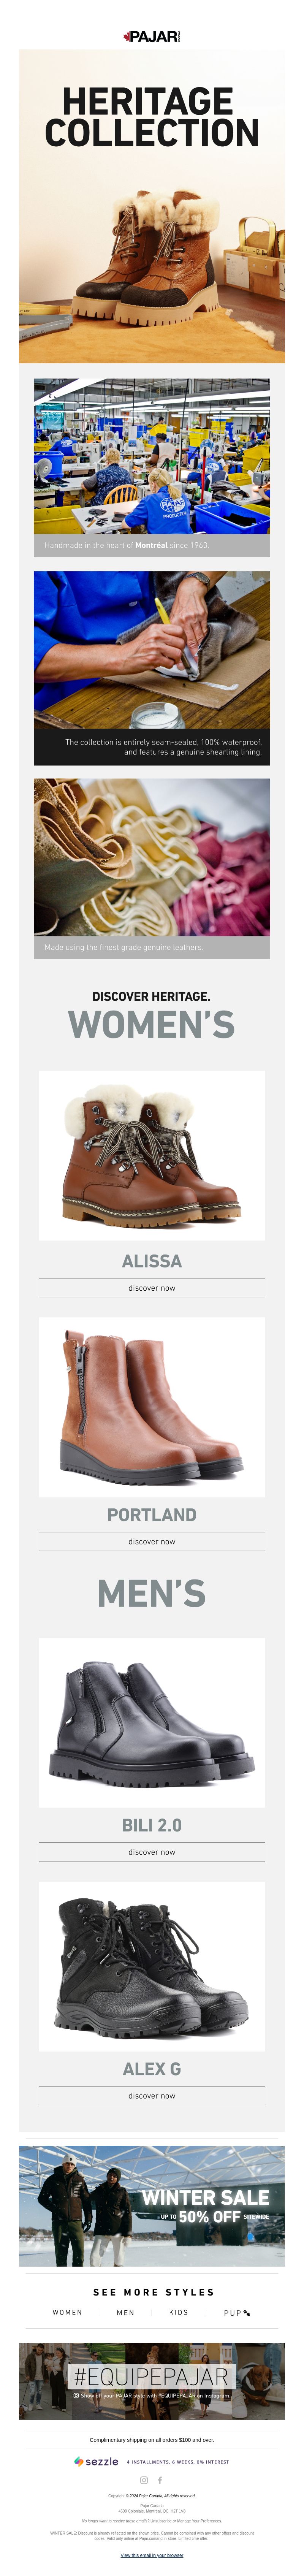Screen dimensions: 304x2576
Task: Click the Bili 2.0 boot image
Action: coord(152,1722)
